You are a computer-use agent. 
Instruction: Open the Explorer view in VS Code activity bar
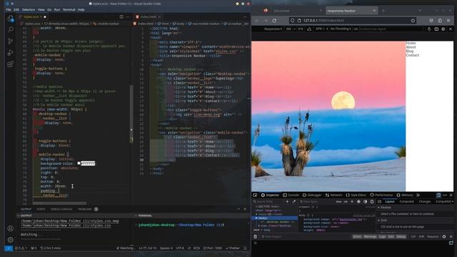point(11,19)
